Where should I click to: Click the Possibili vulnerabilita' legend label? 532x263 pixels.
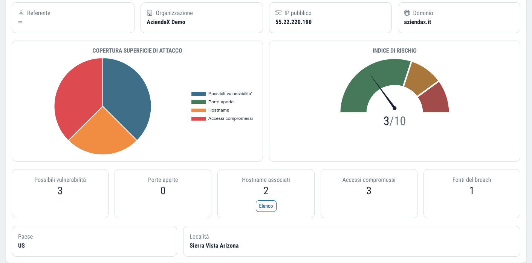click(x=230, y=94)
